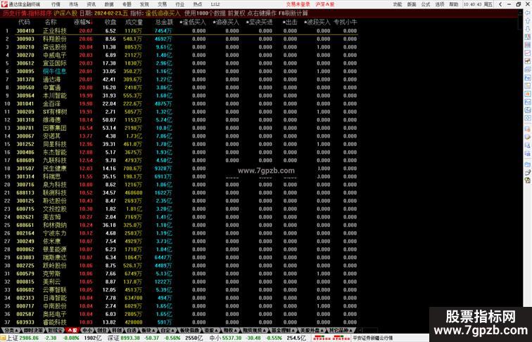Click the 追涨买入 column header
This screenshot has height=342, width=532.
[x=226, y=22]
